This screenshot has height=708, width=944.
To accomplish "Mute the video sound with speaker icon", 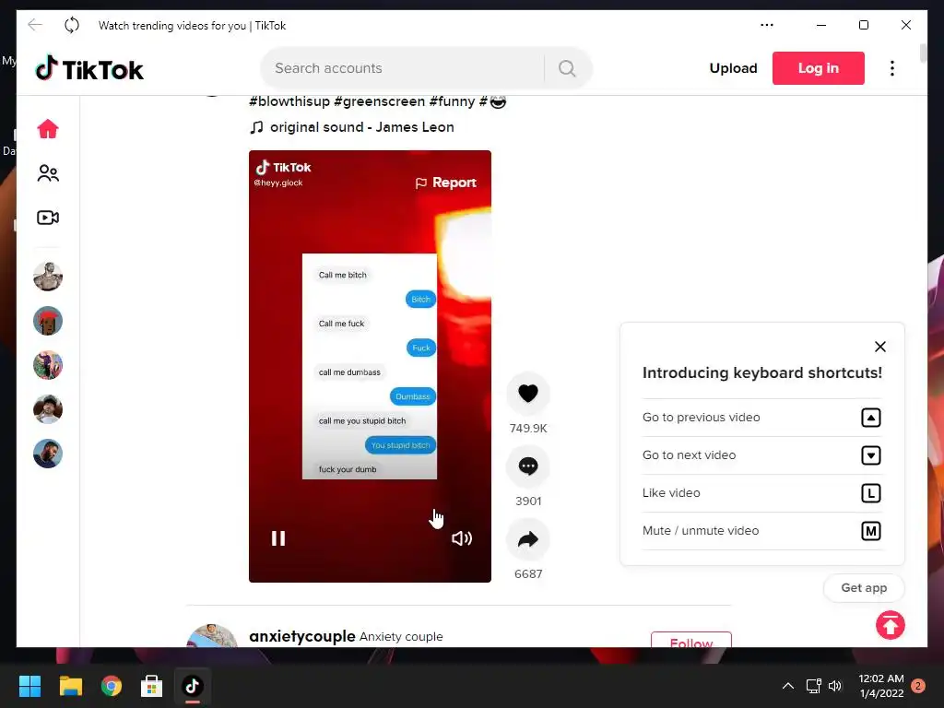I will 462,538.
